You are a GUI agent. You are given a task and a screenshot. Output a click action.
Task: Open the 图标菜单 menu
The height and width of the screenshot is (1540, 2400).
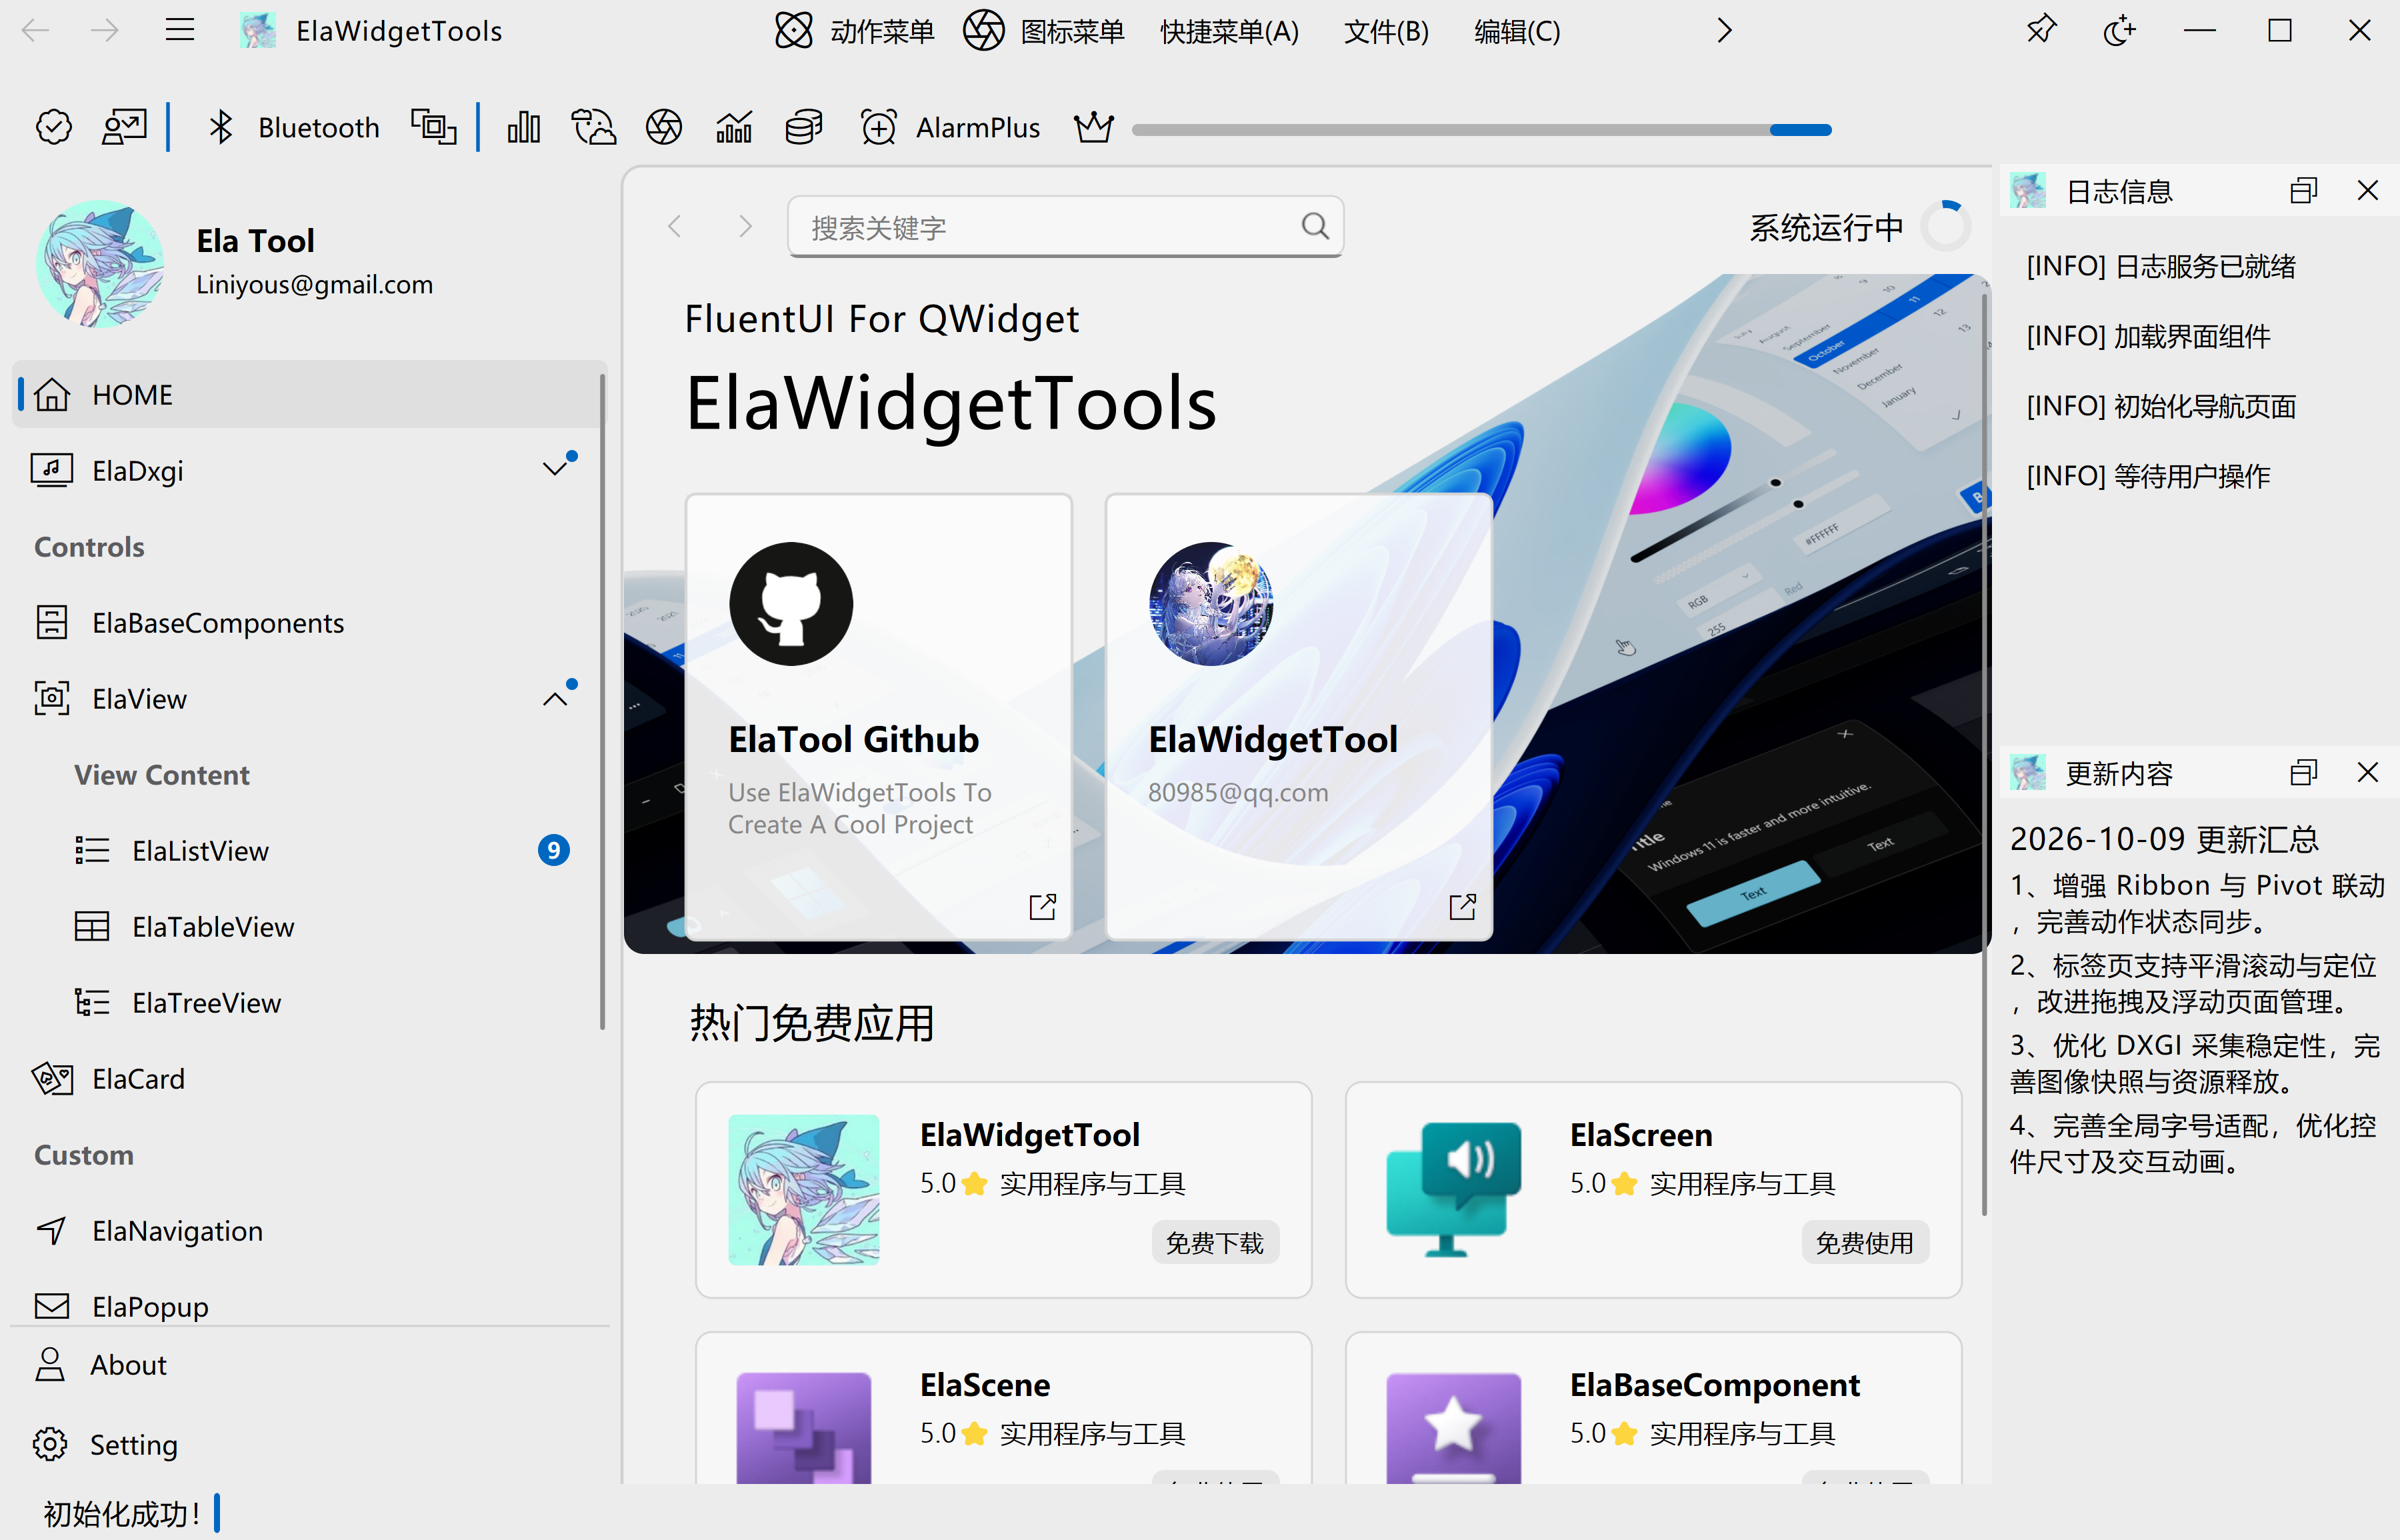coord(1043,31)
